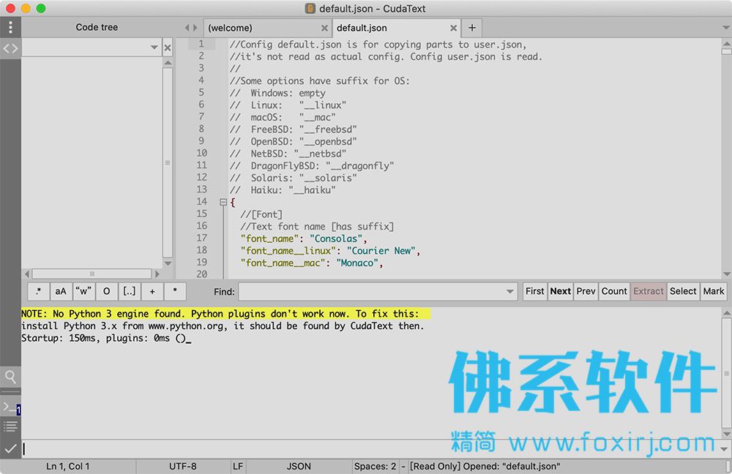
Task: Click the "Monaco" value on line 19
Action: (x=357, y=263)
